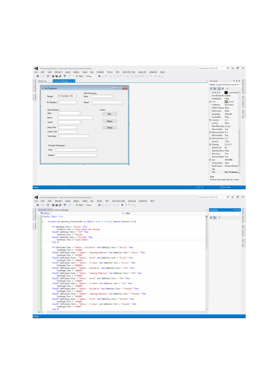This screenshot has height=371, width=278.
Task: Click the Events lightning icon in Properties panel
Action: pos(223,88)
